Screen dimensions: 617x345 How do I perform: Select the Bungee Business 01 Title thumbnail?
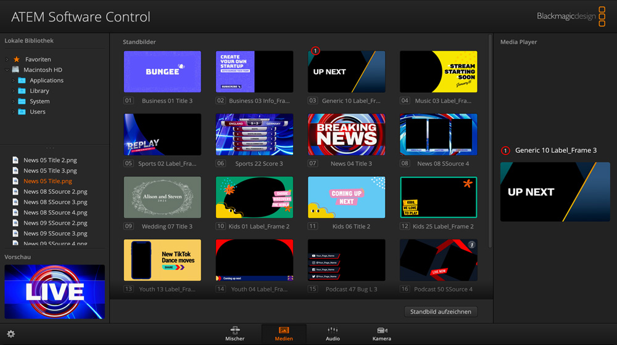162,71
